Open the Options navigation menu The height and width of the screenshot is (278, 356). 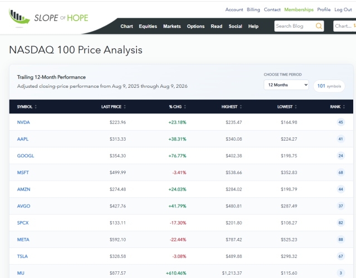click(196, 26)
